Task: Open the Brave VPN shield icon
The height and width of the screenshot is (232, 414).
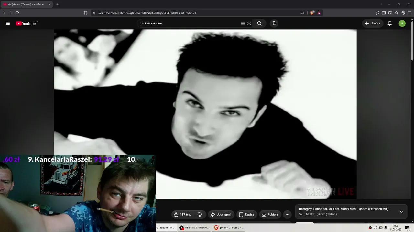Action: coord(403,13)
